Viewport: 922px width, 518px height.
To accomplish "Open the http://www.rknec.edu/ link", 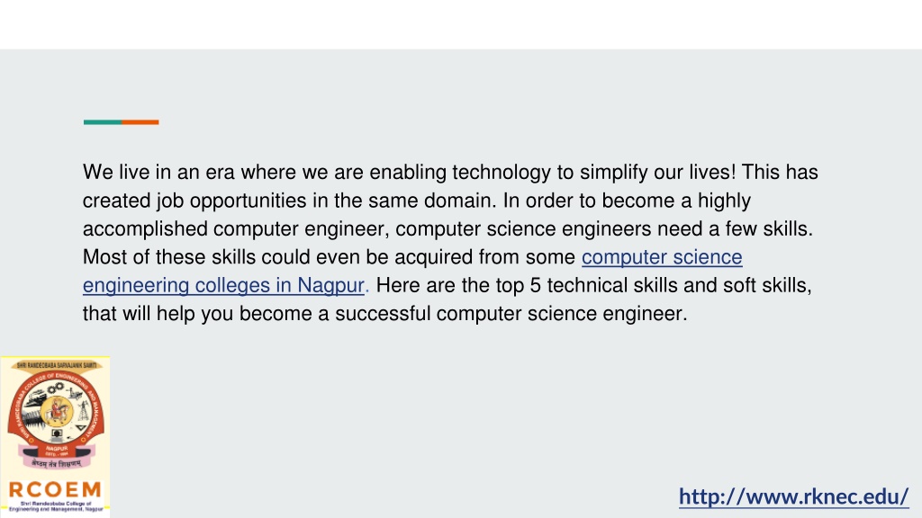I will 794,496.
